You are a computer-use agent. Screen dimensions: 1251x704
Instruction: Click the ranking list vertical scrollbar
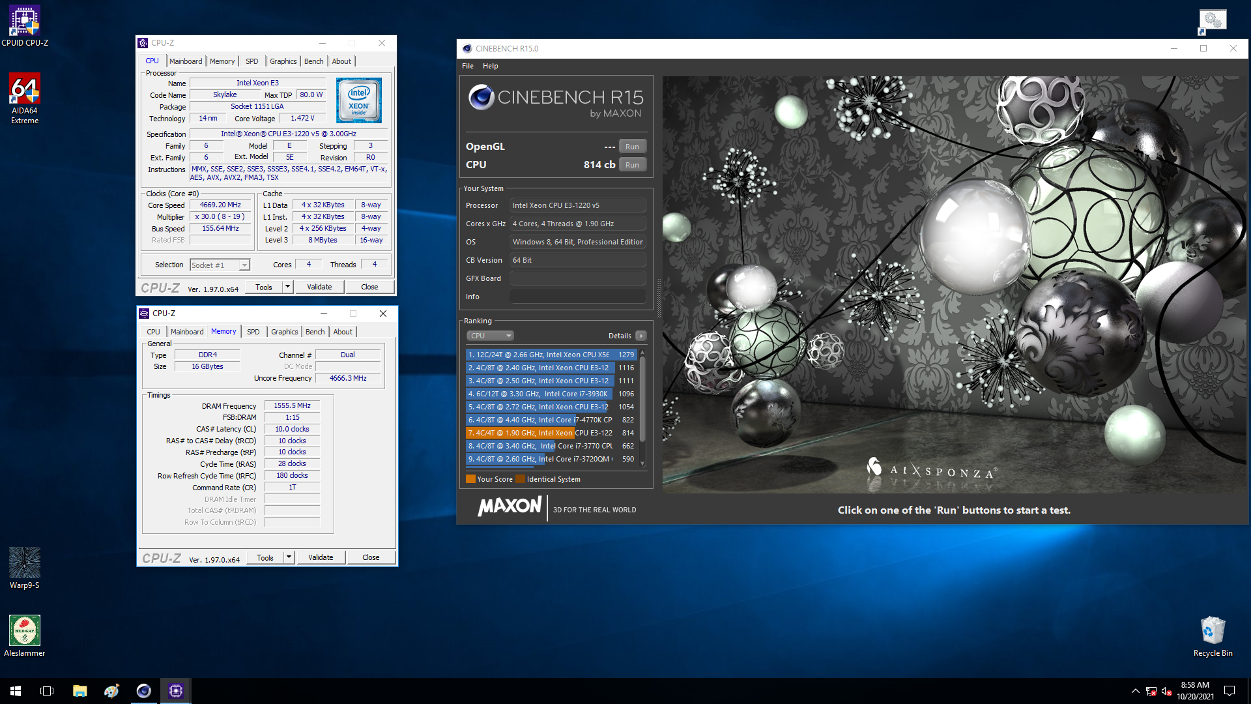click(x=642, y=407)
